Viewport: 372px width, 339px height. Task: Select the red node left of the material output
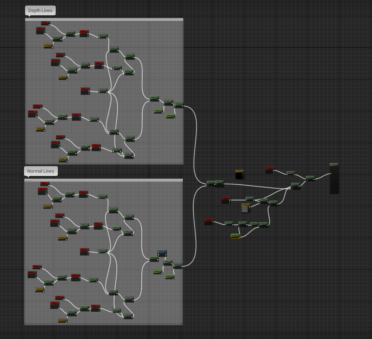[269, 170]
